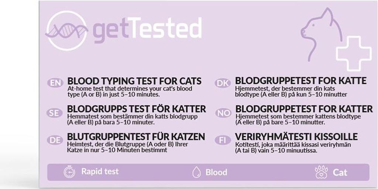Select the DK language badge
Viewport: 378px width, 189px height.
click(x=223, y=83)
